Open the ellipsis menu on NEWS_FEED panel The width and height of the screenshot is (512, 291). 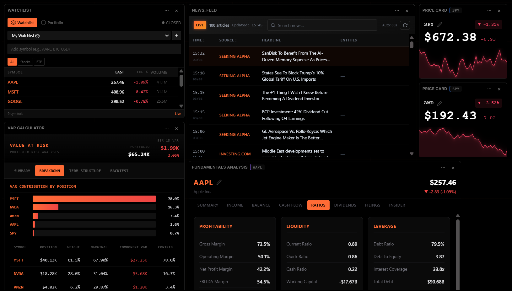pyautogui.click(x=397, y=10)
